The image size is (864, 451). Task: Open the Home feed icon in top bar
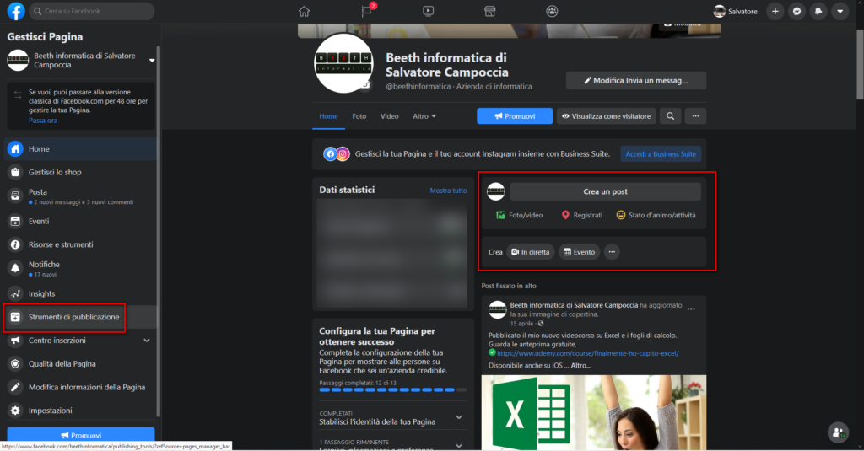[304, 11]
